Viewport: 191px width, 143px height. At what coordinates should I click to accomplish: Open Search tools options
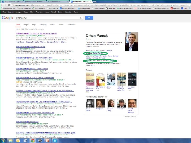tap(71, 25)
